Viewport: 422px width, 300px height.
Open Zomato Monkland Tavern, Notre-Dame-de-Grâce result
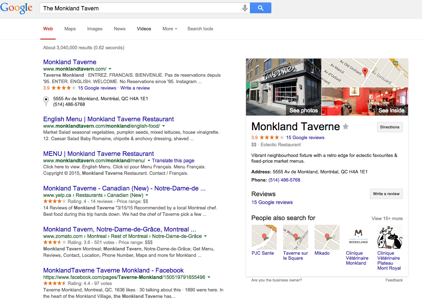coord(120,229)
